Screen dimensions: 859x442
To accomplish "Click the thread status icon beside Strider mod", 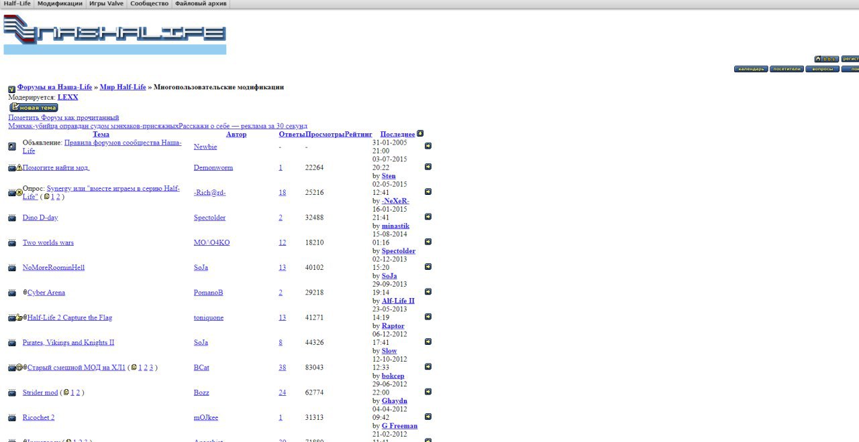I will tap(11, 393).
